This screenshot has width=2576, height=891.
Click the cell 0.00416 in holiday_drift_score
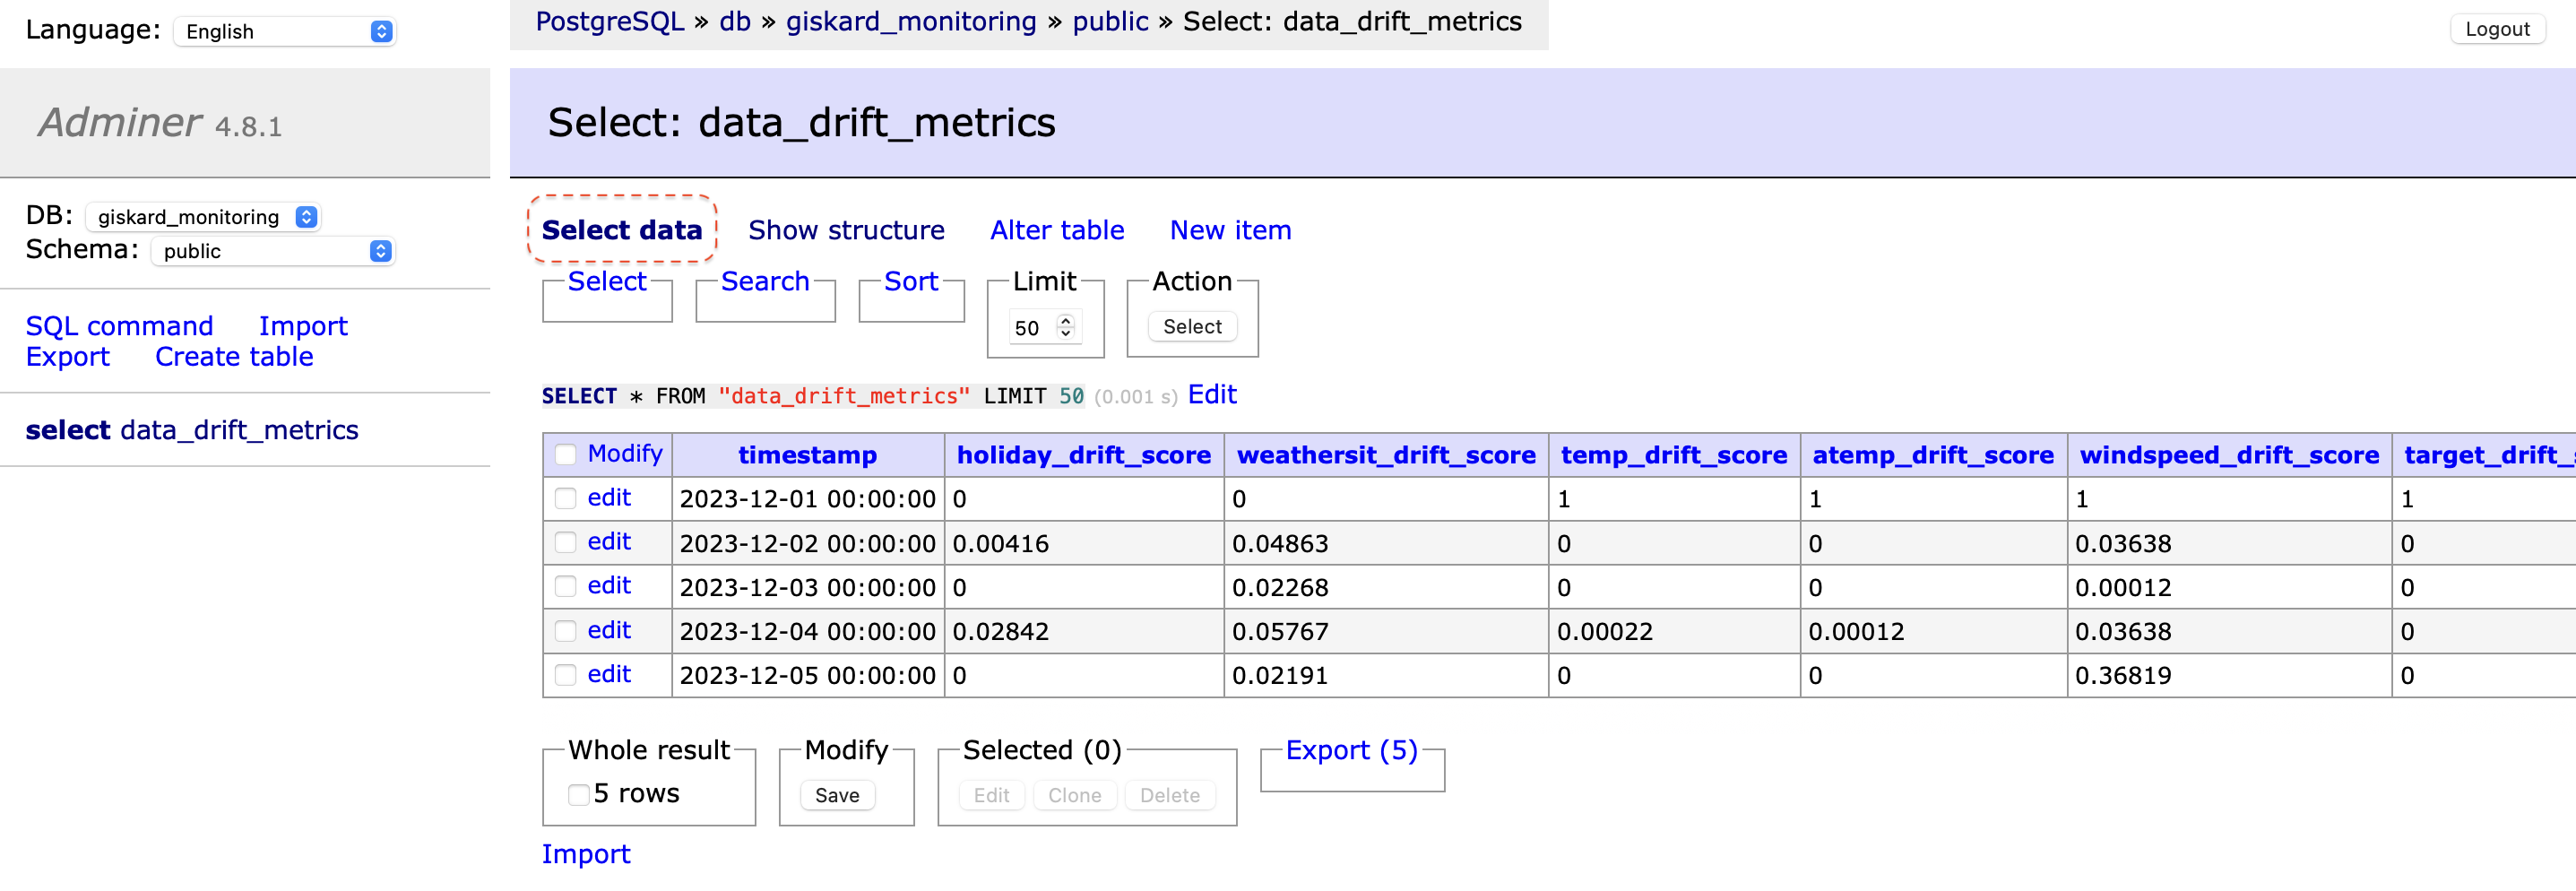(x=1084, y=543)
